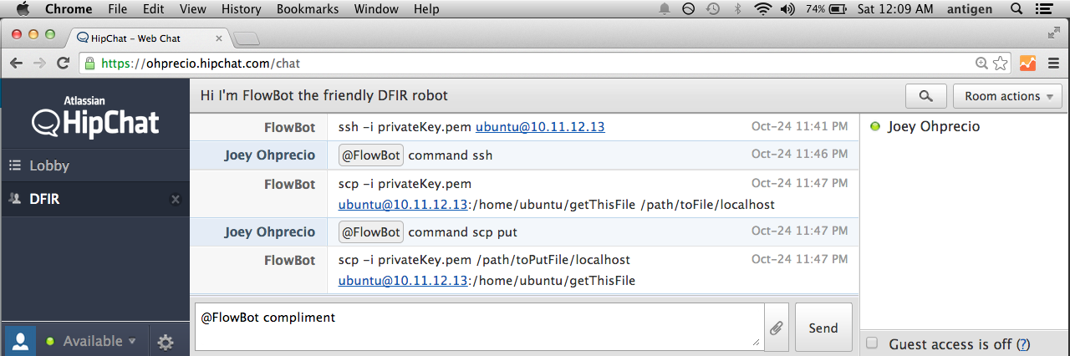Open the Chrome hamburger menu
This screenshot has height=356, width=1070.
(x=1053, y=63)
